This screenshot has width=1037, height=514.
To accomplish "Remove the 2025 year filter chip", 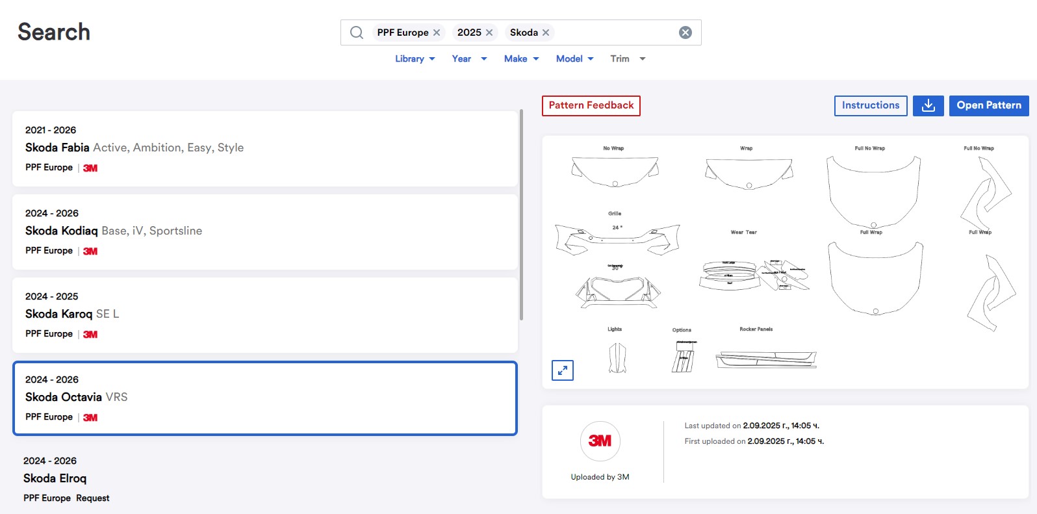I will pos(489,32).
